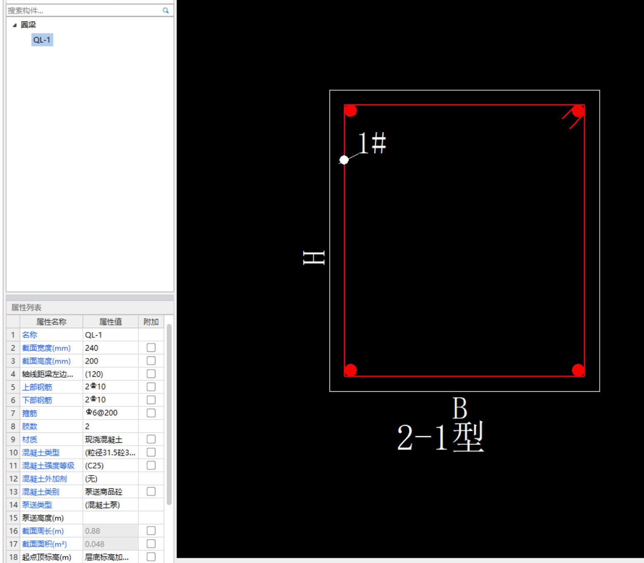Click the 截面周长 value 0.88
Viewport: 644px width, 563px height.
pyautogui.click(x=111, y=531)
